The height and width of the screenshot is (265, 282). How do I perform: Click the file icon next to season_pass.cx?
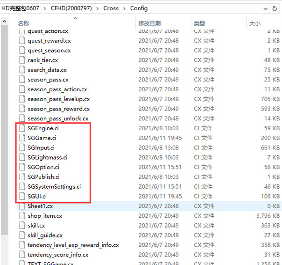point(22,80)
